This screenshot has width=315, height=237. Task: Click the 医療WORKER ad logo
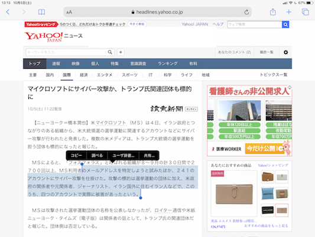pos(226,149)
